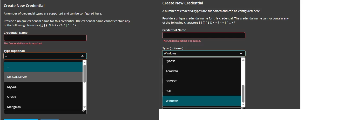344x120 pixels.
Task: Click right dropdown list scrollbar thumb
Action: point(243,94)
